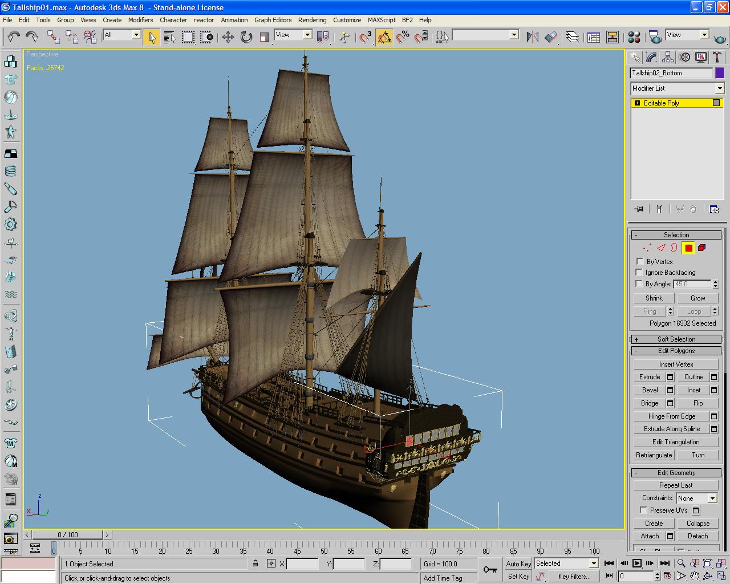Select Vertex sub-object level
The image size is (730, 584).
(647, 248)
